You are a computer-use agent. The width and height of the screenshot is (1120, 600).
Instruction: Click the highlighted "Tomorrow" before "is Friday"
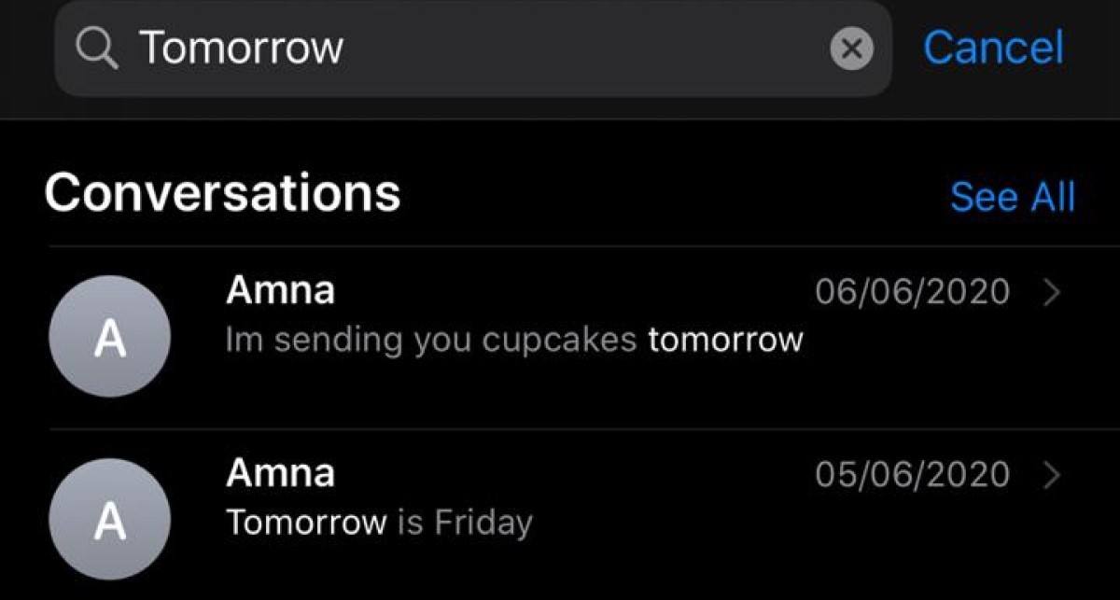[x=306, y=523]
